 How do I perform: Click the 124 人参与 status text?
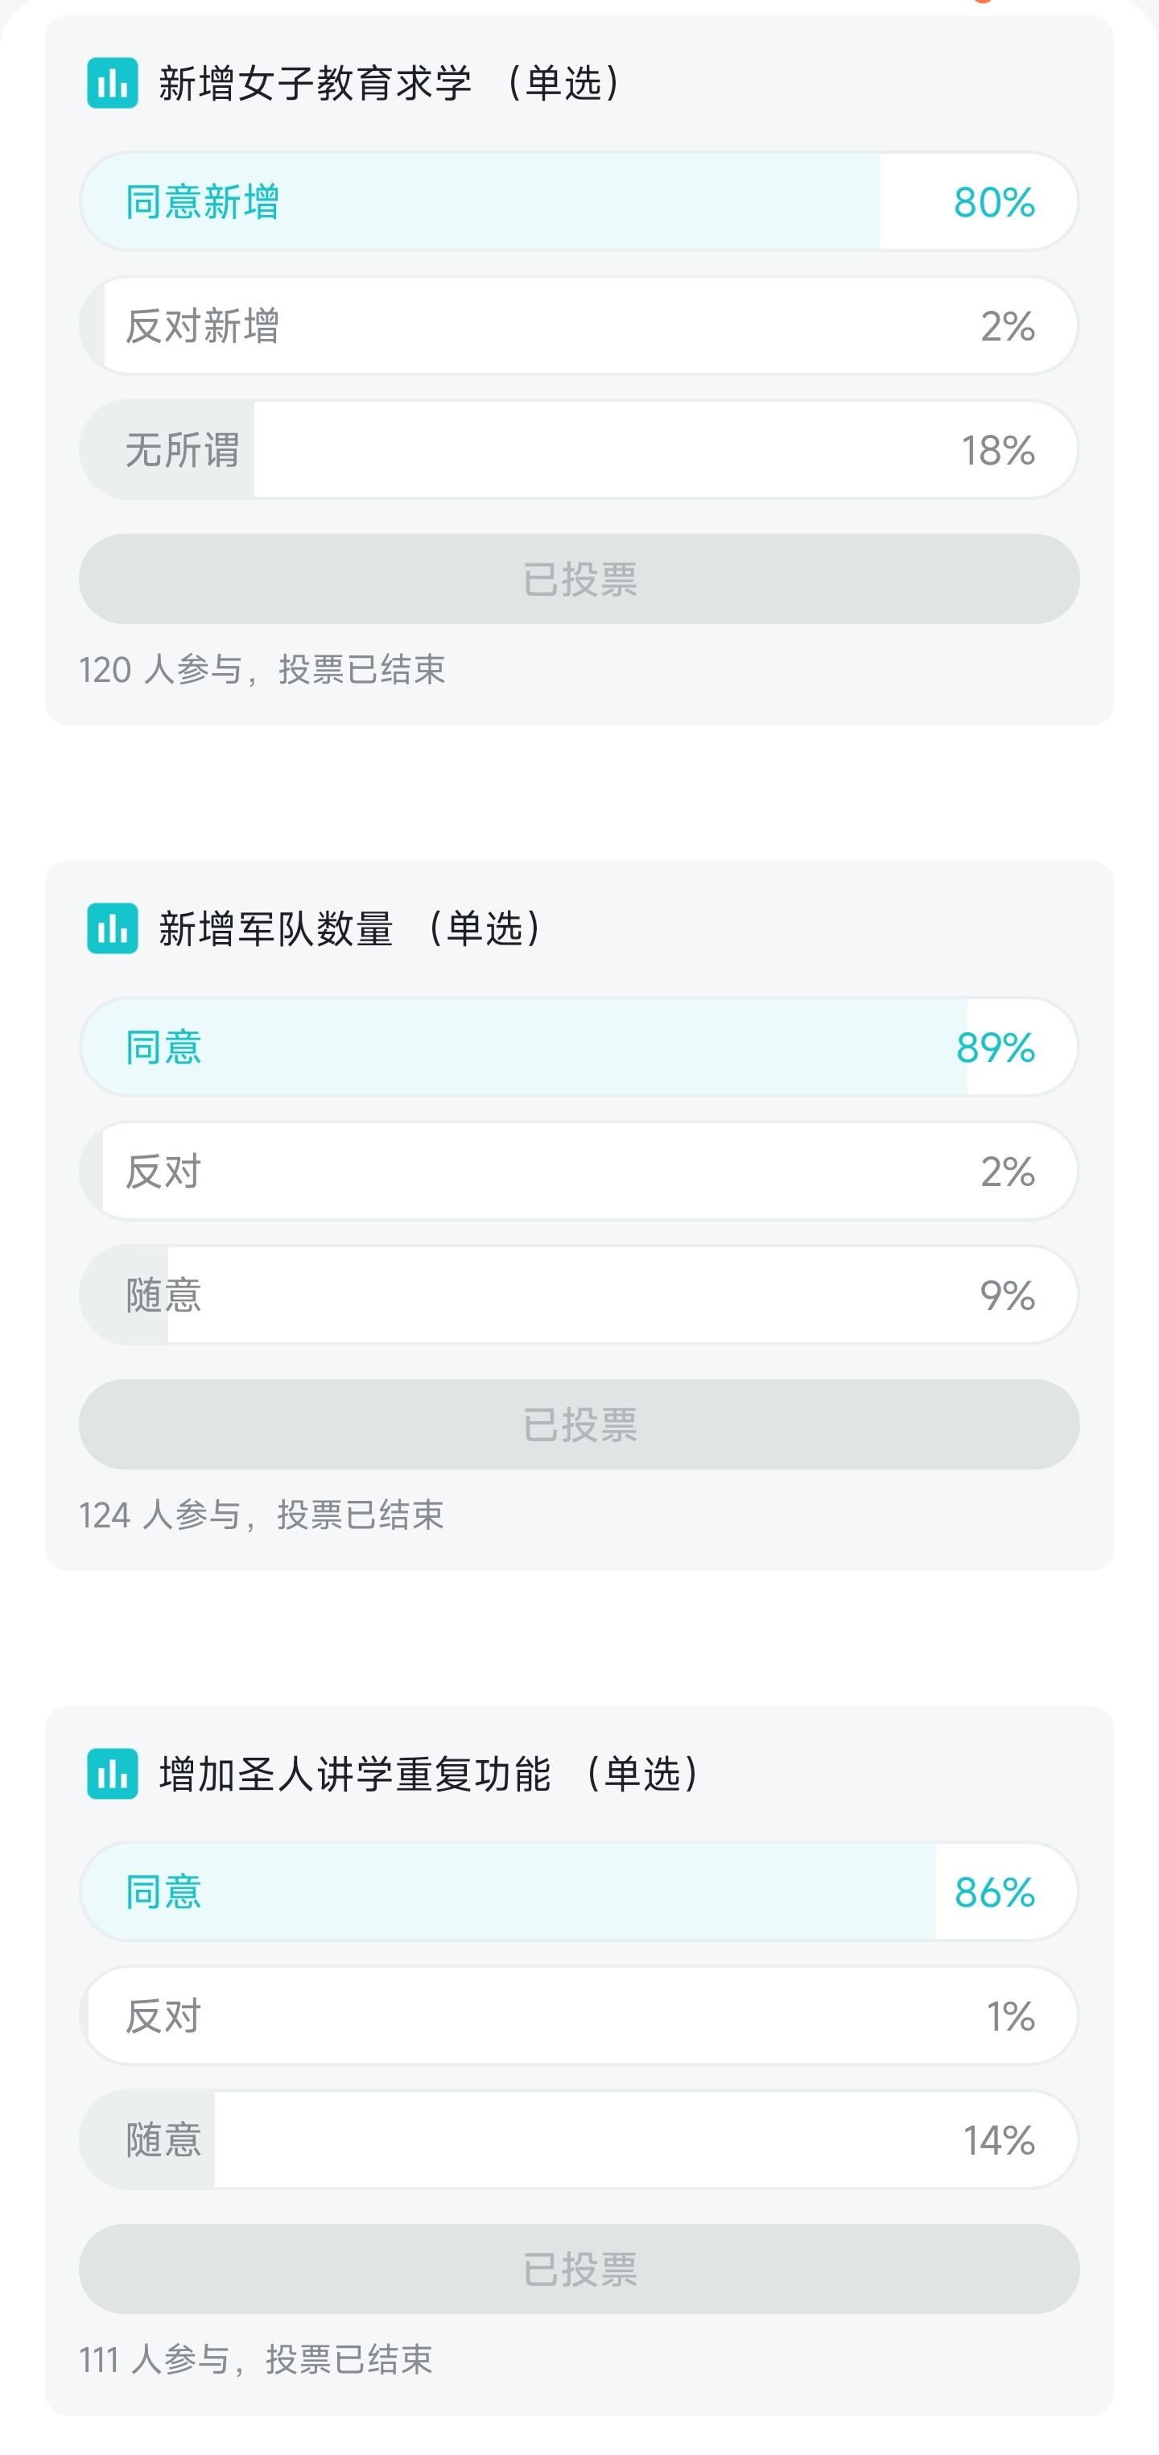261,1515
